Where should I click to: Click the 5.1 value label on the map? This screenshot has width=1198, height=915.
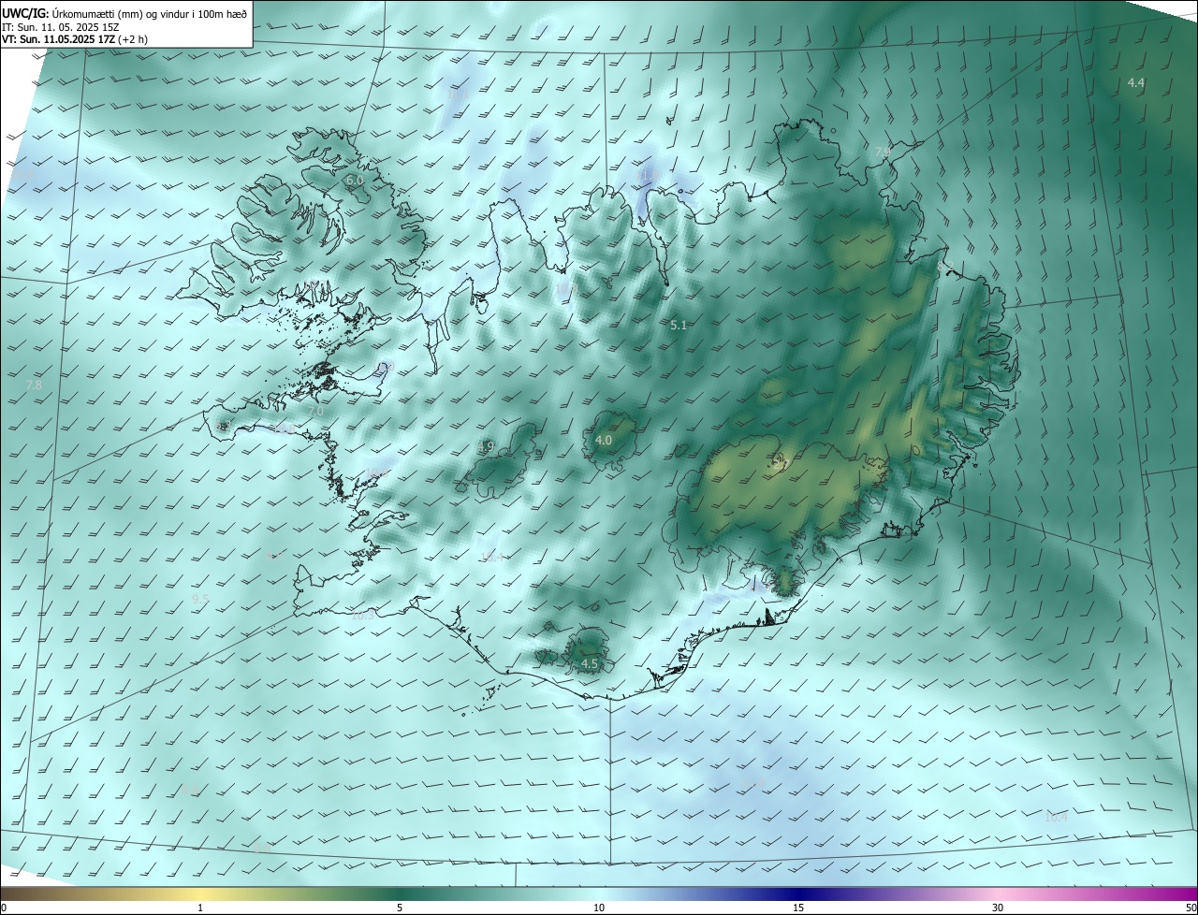coord(679,325)
